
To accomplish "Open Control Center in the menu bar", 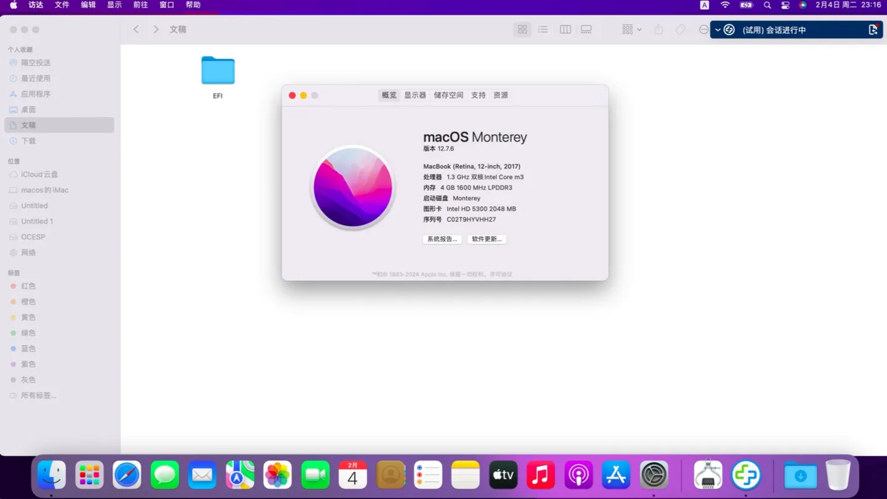I will click(x=785, y=5).
